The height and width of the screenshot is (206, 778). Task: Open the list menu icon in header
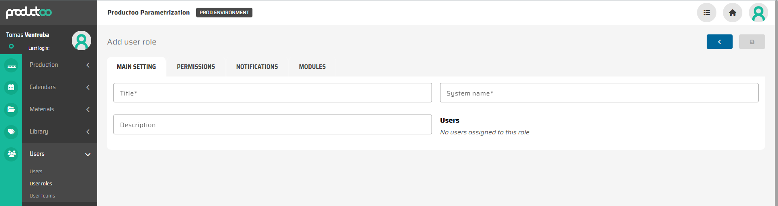click(706, 13)
